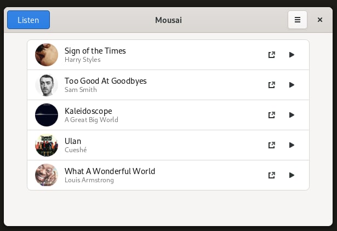Play the Kaleidoscope song preview
The height and width of the screenshot is (231, 337).
[x=292, y=115]
